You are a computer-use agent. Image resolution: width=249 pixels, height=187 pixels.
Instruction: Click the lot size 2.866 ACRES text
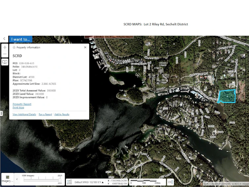[49, 84]
